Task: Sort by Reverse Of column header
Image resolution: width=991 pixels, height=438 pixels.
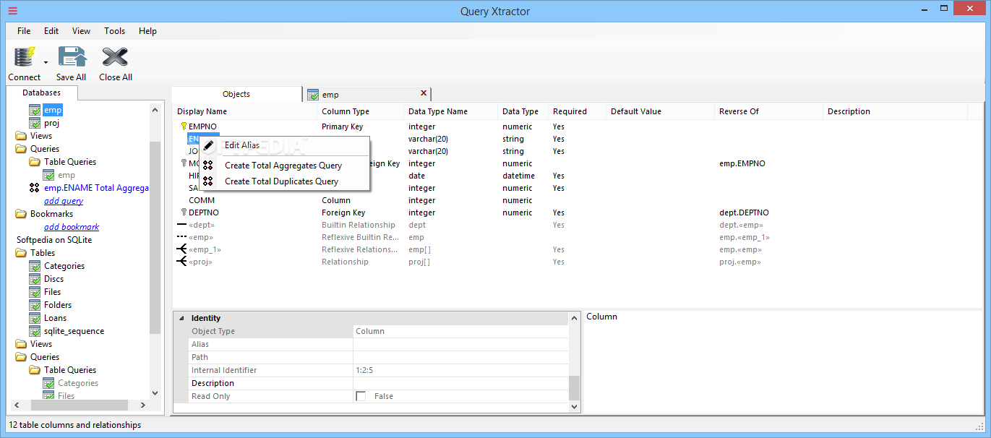Action: click(x=768, y=111)
